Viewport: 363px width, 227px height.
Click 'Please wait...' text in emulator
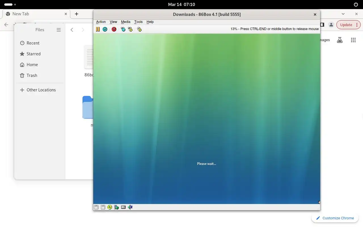[206, 164]
